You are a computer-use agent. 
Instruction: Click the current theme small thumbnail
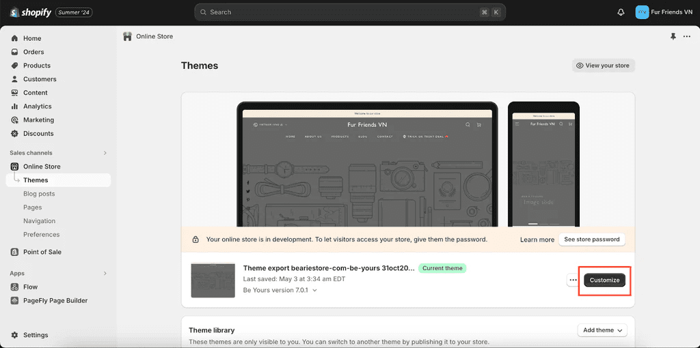(213, 280)
